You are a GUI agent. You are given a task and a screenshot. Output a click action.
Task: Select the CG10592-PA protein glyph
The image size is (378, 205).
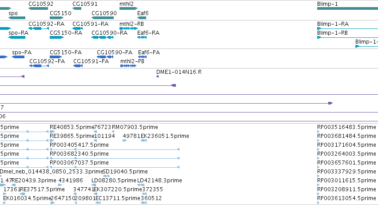[x=39, y=66]
